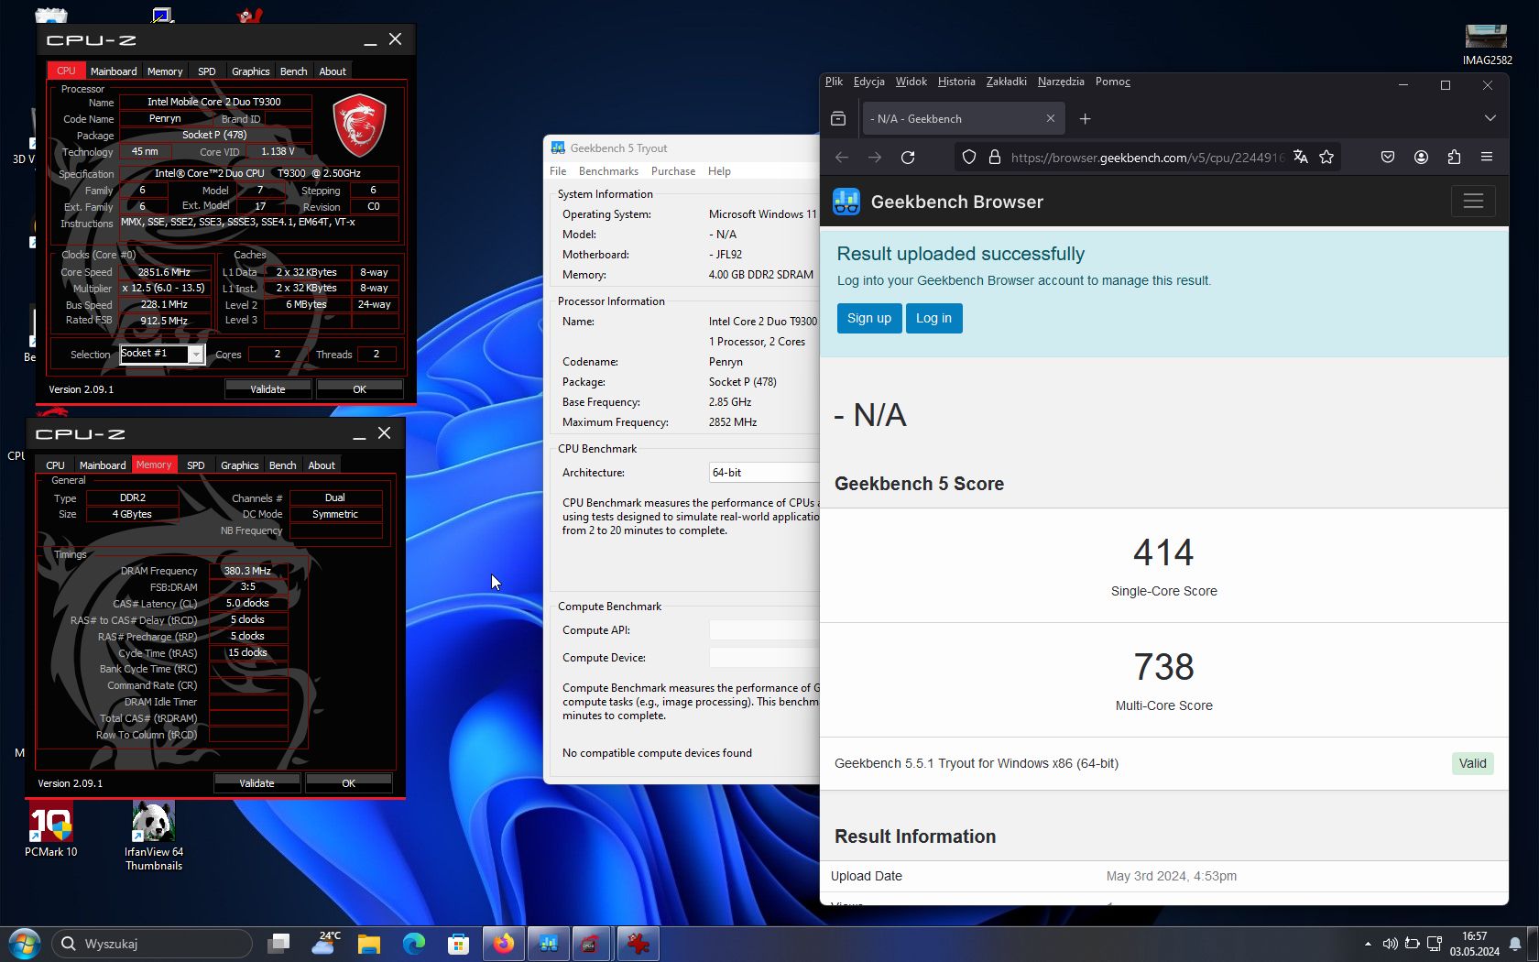1539x962 pixels.
Task: Click the 24°C weather widget
Action: click(324, 943)
